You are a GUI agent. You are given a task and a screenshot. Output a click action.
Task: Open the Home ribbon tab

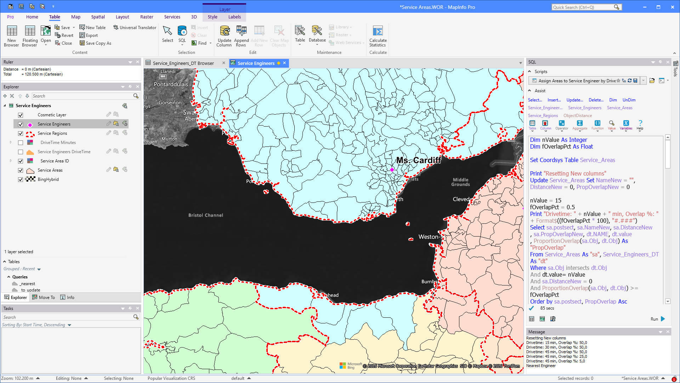[x=32, y=17]
